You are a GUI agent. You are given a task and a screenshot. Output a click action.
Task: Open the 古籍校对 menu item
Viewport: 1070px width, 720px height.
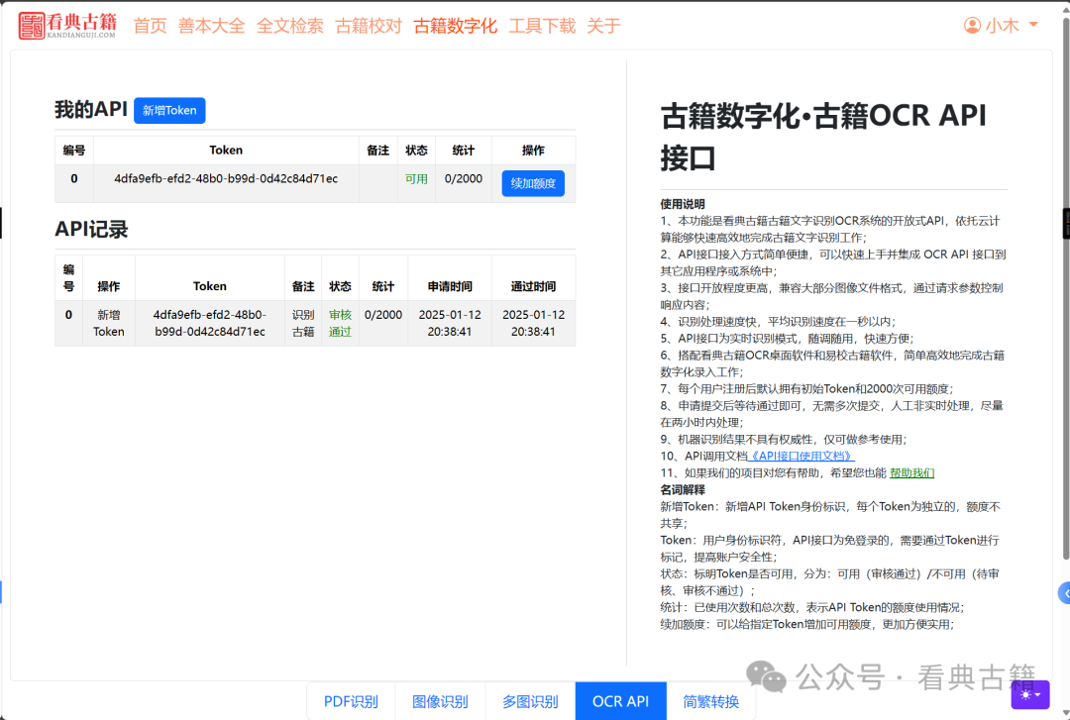pyautogui.click(x=369, y=26)
